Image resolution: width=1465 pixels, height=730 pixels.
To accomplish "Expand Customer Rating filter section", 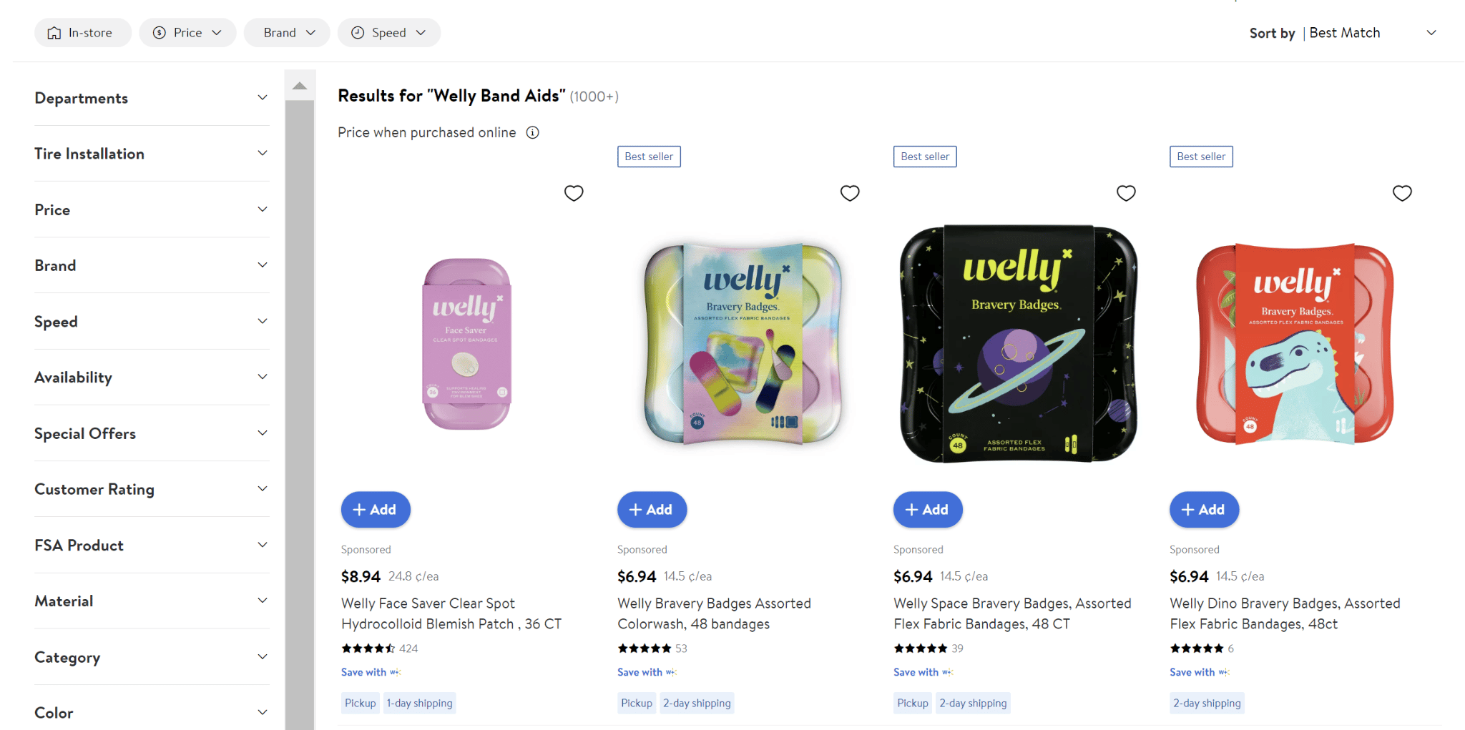I will point(152,489).
